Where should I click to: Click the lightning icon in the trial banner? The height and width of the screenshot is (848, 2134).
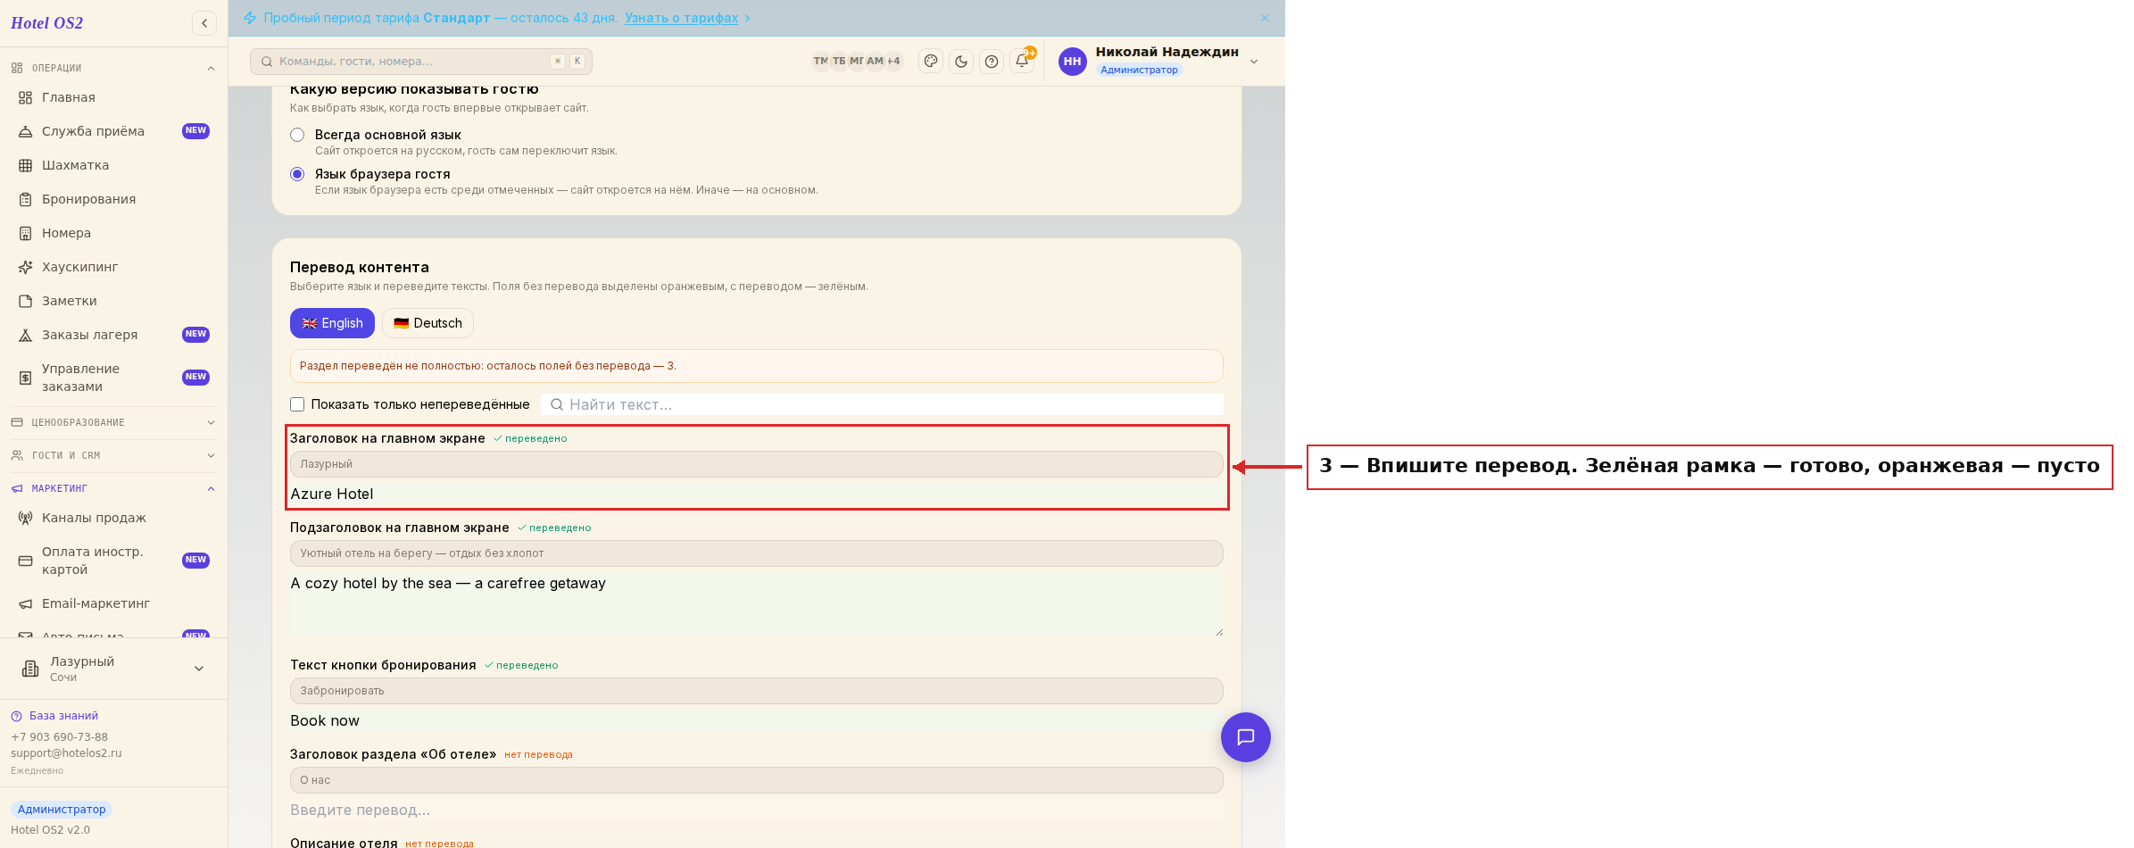point(250,18)
